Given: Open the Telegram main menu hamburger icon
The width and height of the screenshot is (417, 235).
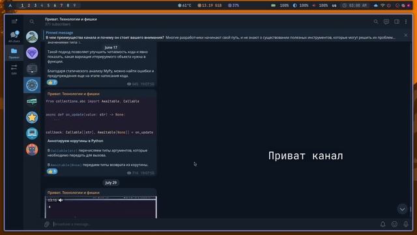Looking at the screenshot, I should tap(14, 22).
